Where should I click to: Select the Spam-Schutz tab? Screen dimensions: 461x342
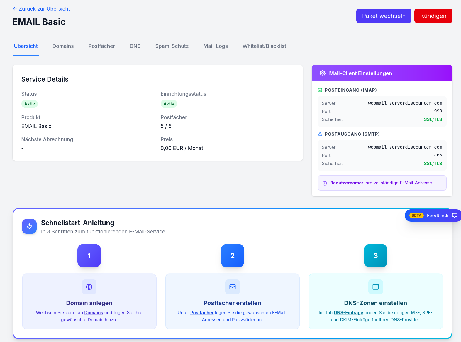pyautogui.click(x=172, y=46)
